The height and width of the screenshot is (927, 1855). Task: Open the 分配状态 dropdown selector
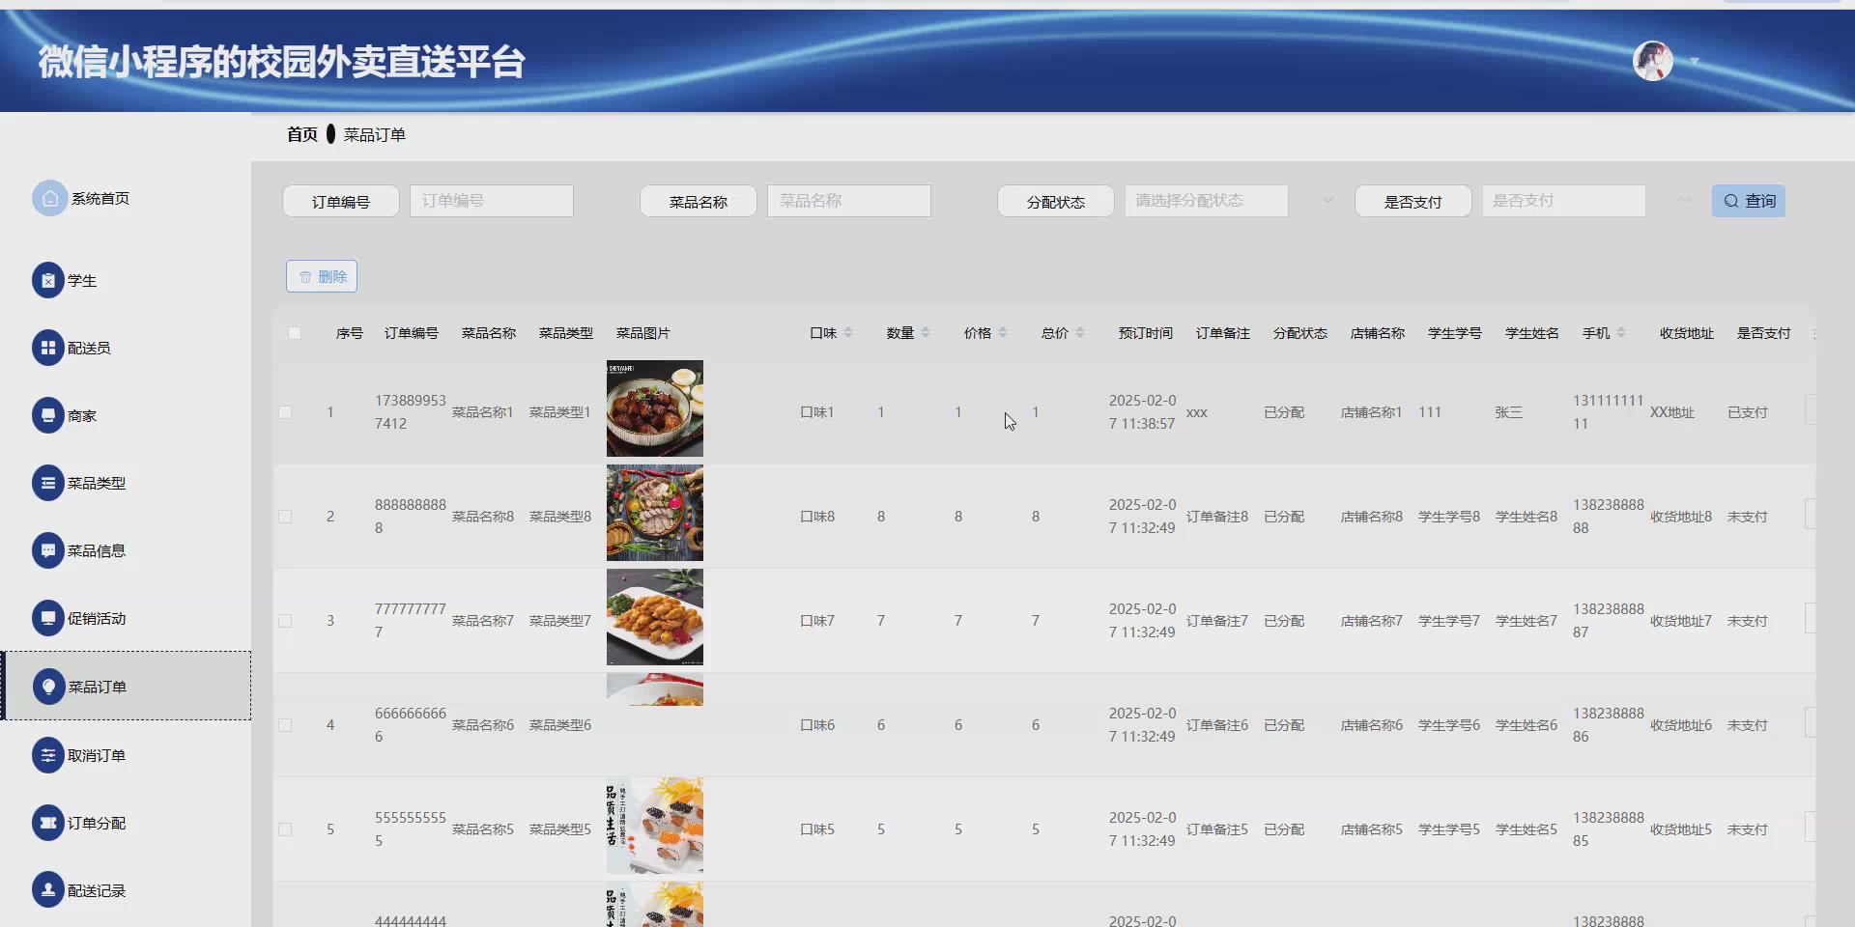point(1206,201)
